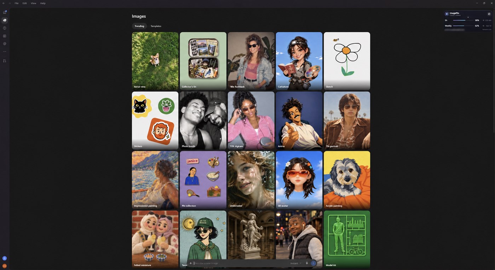Image resolution: width=495 pixels, height=270 pixels.
Task: Add an attachment with the plus icon
Action: [x=190, y=263]
